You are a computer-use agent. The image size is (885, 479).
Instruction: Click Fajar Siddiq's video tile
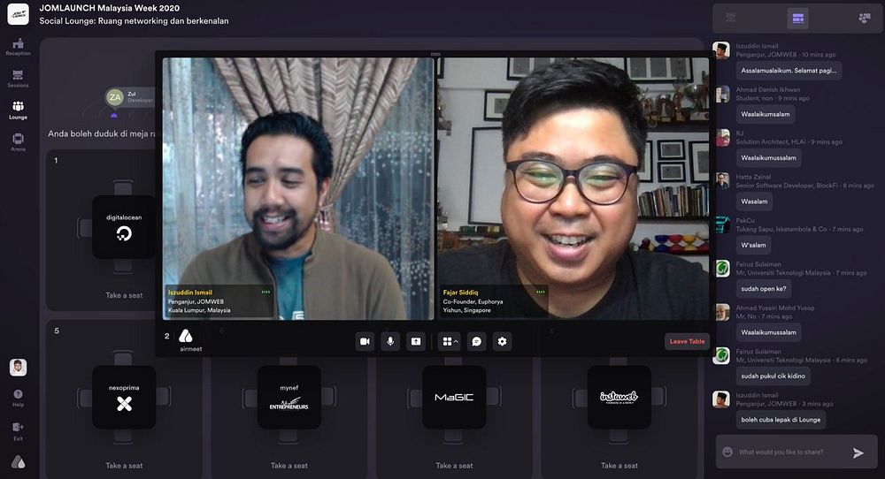click(573, 189)
